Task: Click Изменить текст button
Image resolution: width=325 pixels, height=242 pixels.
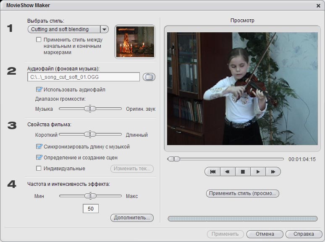Action: coord(132,169)
